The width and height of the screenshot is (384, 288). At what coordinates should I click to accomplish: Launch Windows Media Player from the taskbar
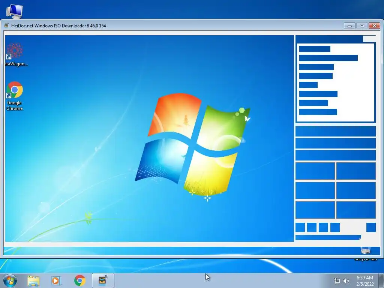click(x=56, y=280)
